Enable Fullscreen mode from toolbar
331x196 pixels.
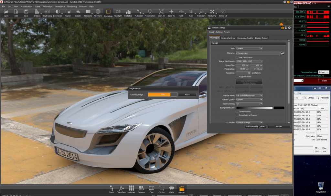pos(139,13)
